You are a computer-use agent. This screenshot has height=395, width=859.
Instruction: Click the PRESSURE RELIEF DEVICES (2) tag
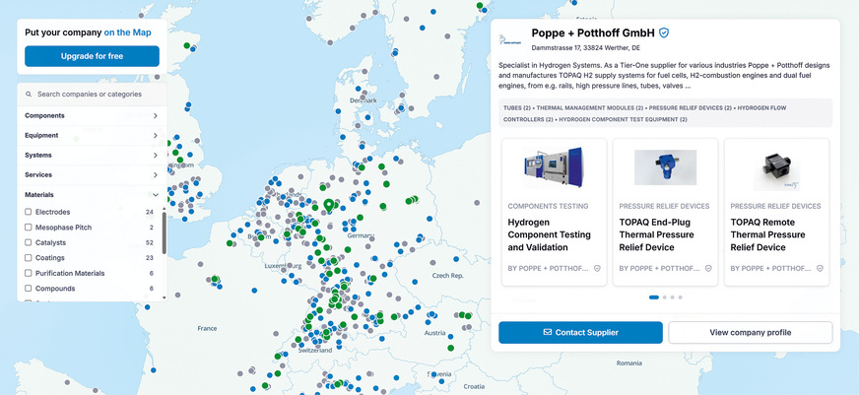(691, 108)
